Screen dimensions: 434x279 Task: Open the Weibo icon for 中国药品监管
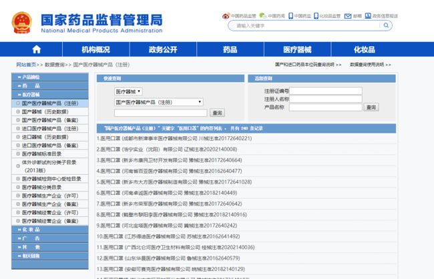pyautogui.click(x=226, y=16)
